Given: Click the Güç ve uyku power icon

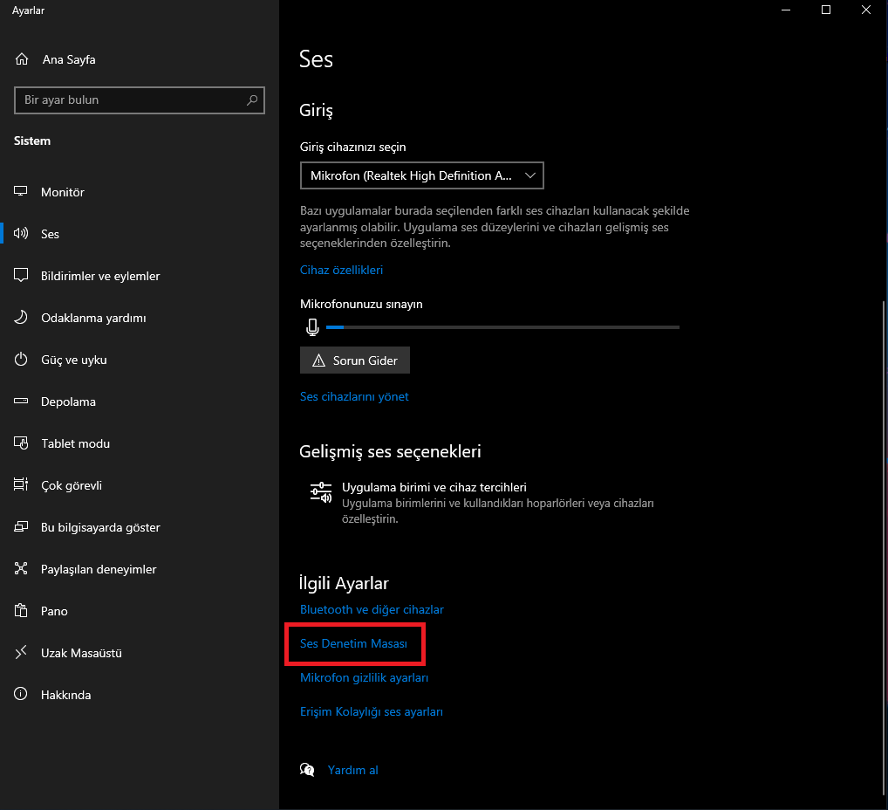Looking at the screenshot, I should pos(20,360).
